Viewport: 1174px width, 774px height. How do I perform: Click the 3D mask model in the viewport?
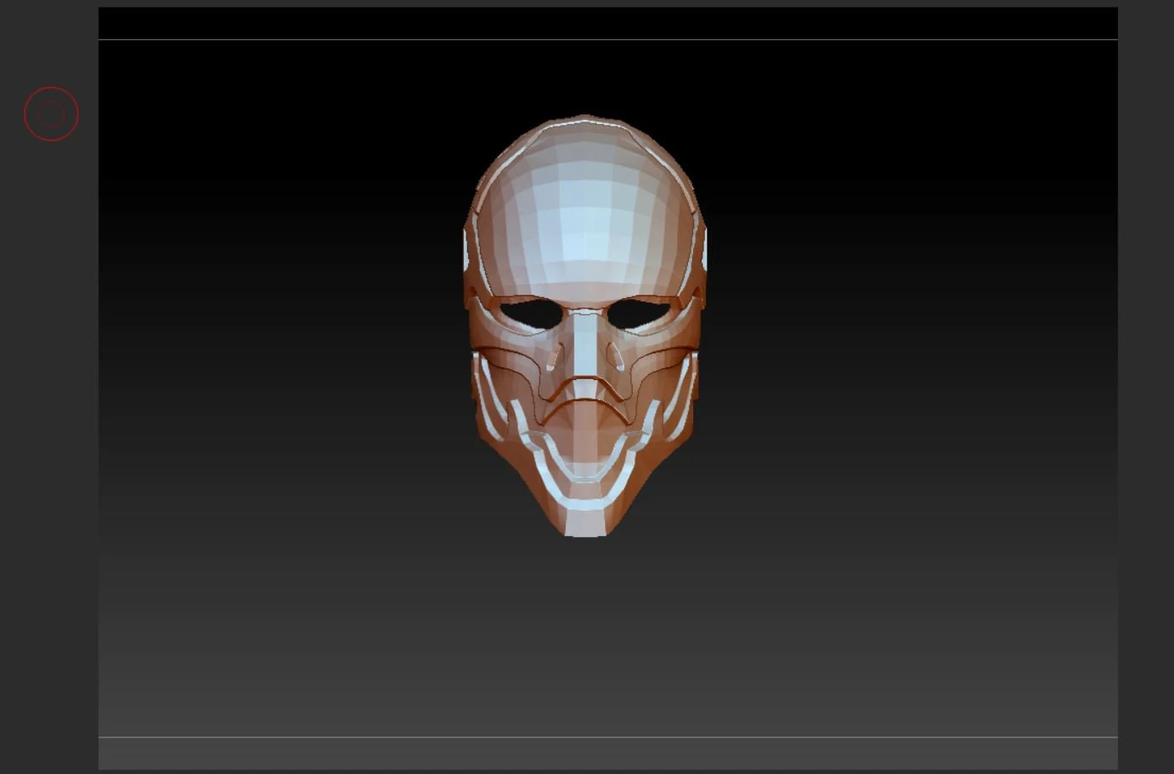(x=584, y=325)
